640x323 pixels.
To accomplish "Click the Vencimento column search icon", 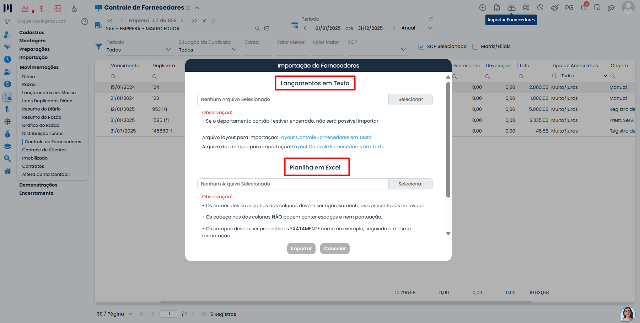I will pos(113,76).
